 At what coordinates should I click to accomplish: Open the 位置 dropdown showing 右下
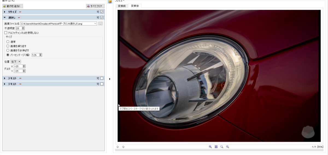tap(16, 62)
